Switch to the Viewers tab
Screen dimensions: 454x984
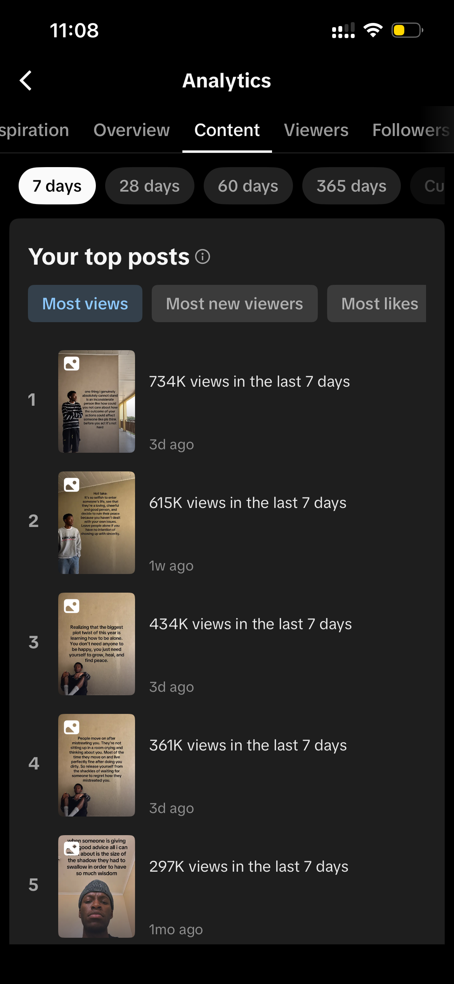click(316, 130)
